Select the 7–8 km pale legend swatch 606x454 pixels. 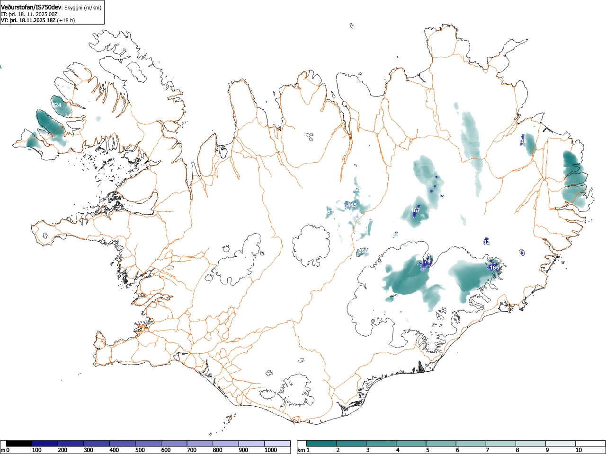pos(500,444)
